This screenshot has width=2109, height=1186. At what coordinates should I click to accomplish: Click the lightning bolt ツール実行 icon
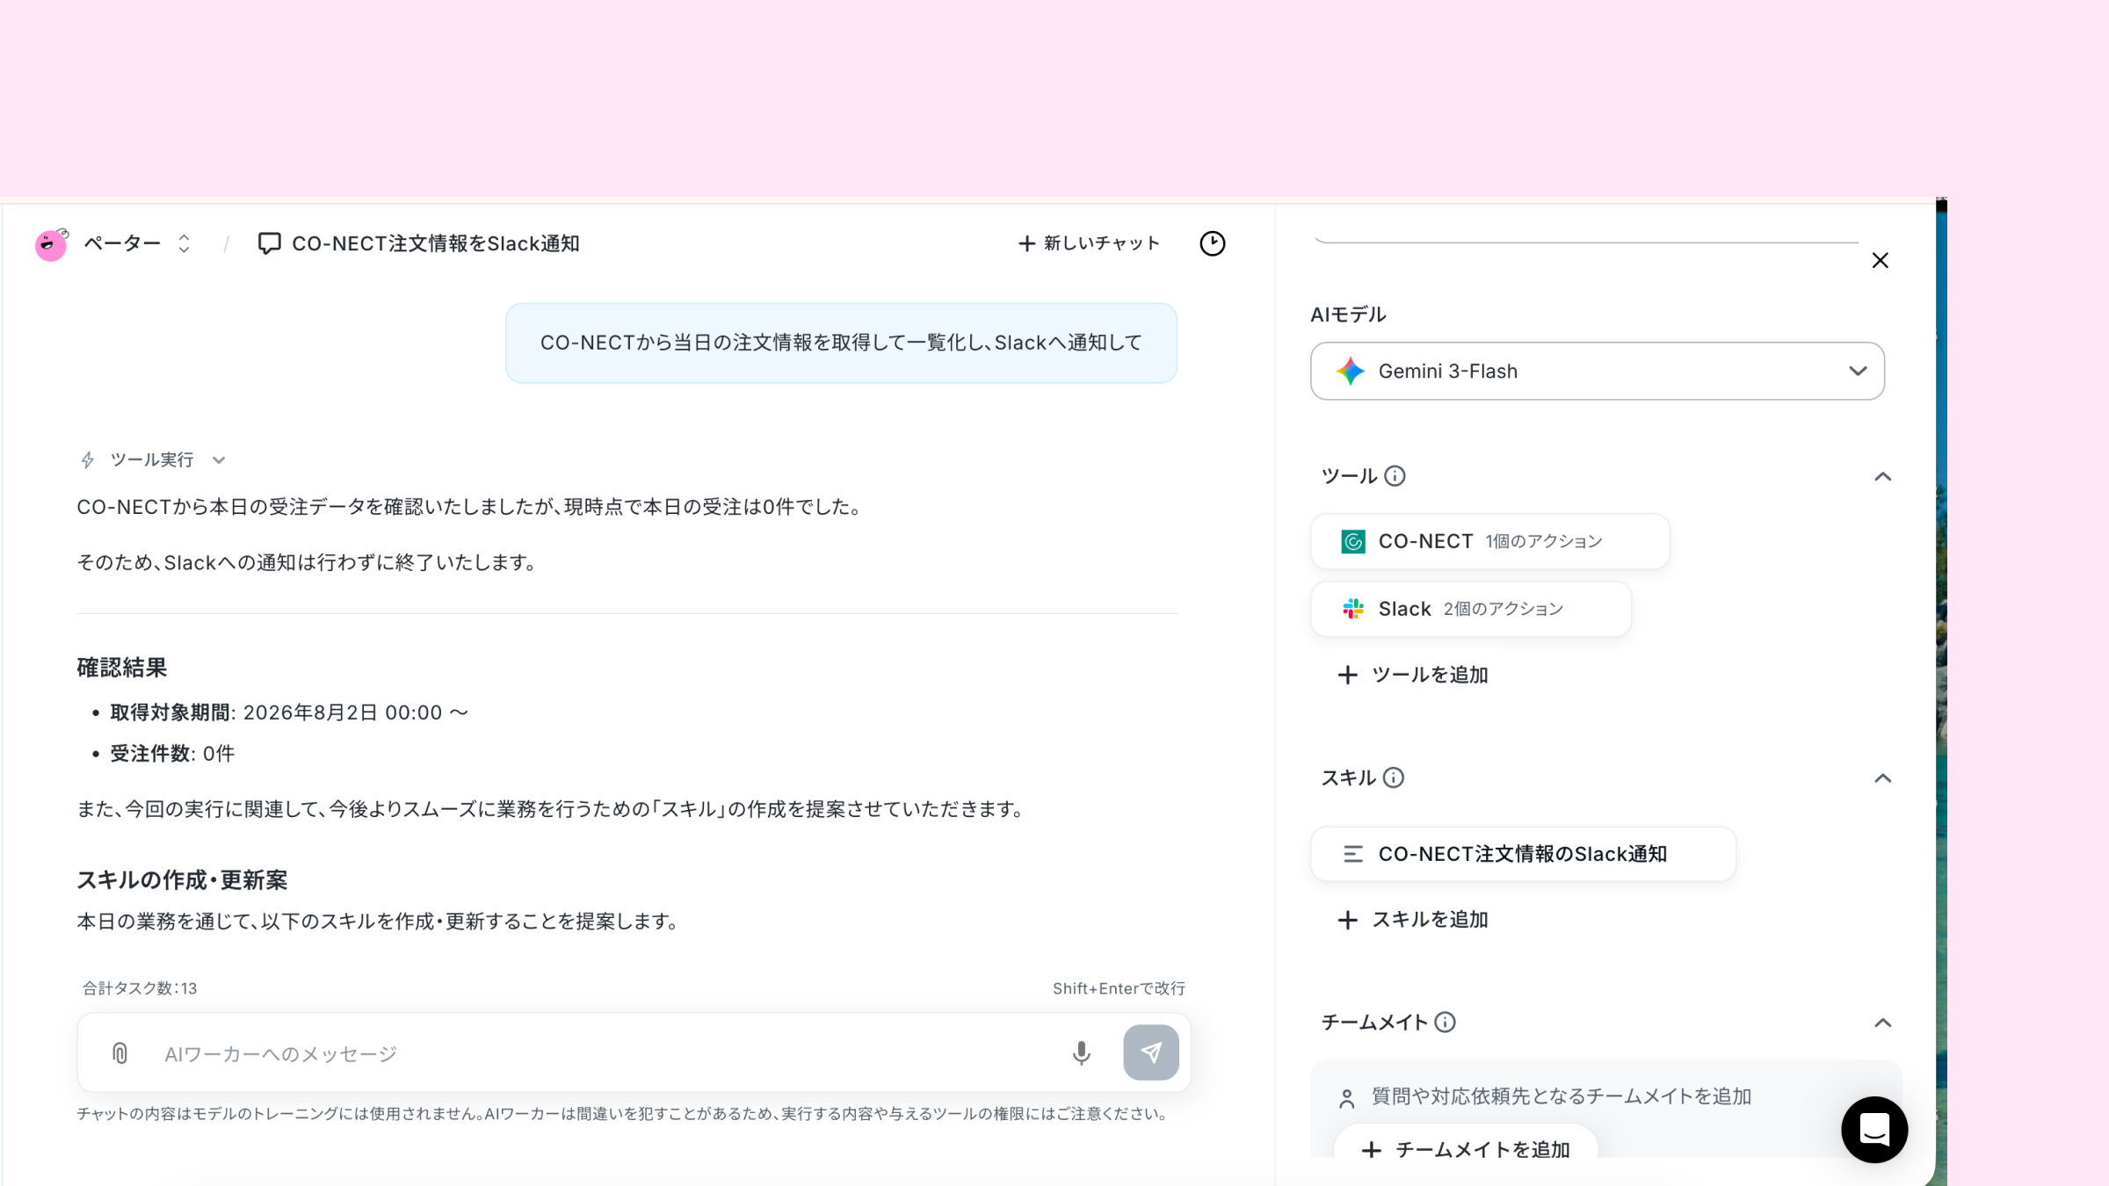87,460
